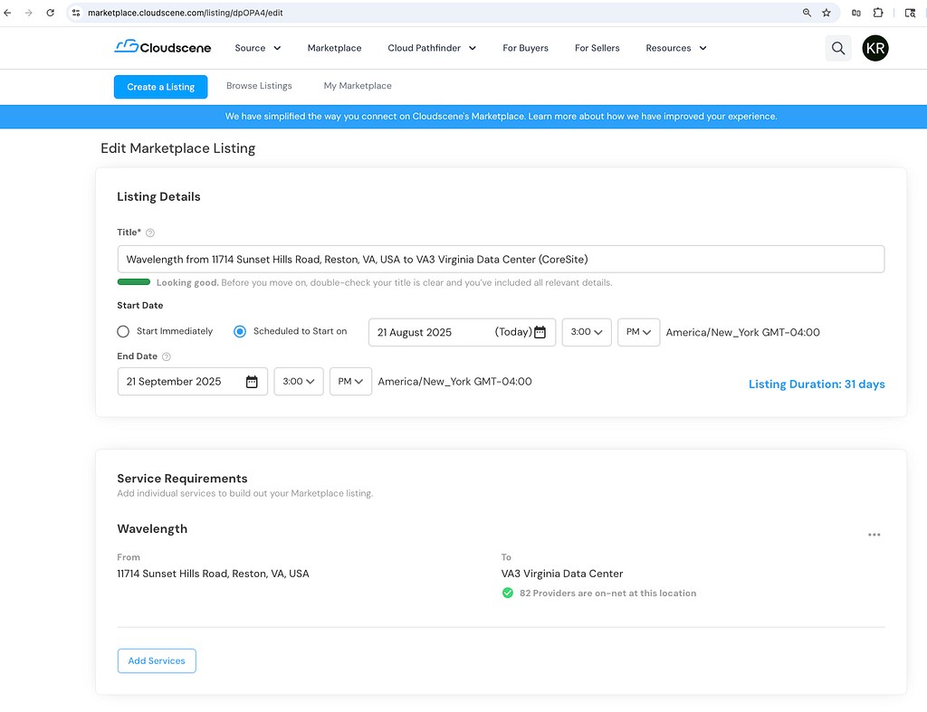Viewport: 927px width, 712px height.
Task: Open start date PM dropdown
Action: click(638, 332)
